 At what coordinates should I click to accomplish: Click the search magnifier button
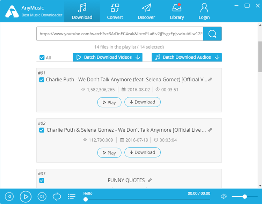coord(212,34)
